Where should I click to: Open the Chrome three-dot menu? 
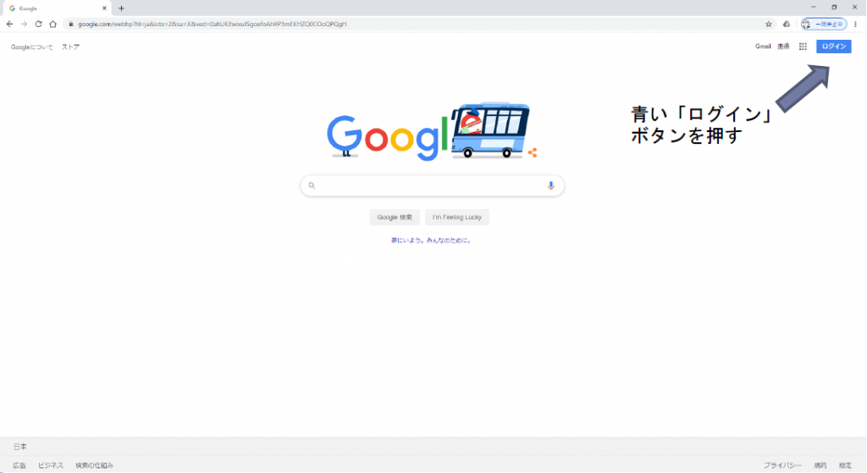[x=856, y=24]
